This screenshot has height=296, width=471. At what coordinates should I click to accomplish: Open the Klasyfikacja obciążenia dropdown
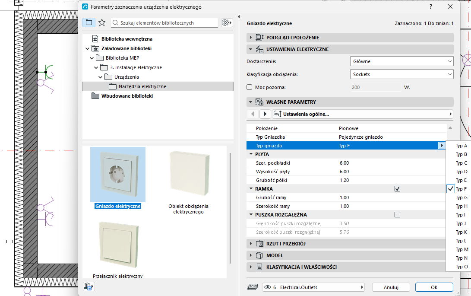(401, 74)
